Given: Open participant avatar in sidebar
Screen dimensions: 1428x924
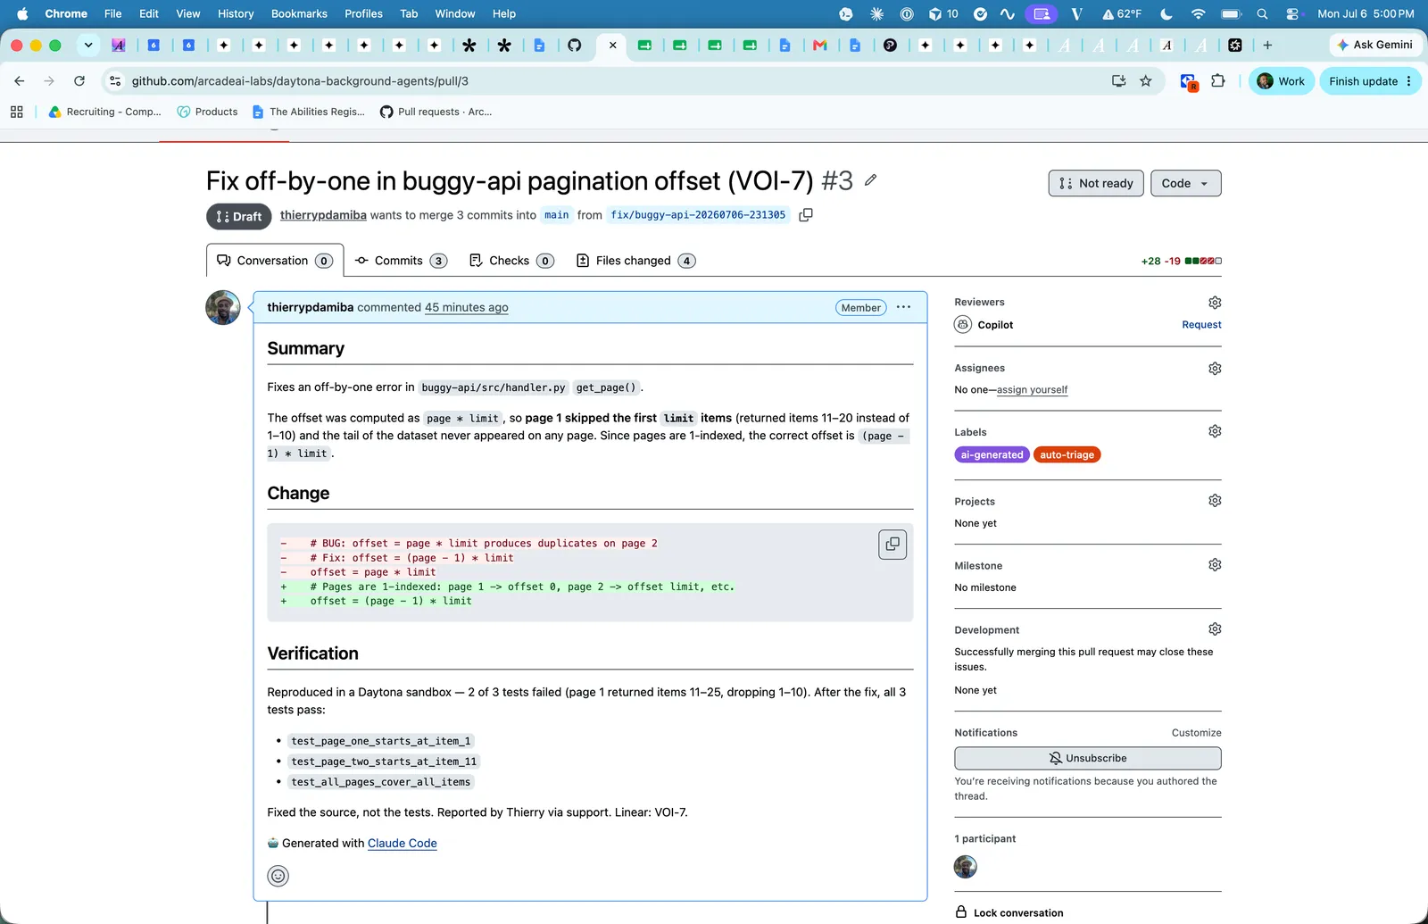Looking at the screenshot, I should 966,867.
